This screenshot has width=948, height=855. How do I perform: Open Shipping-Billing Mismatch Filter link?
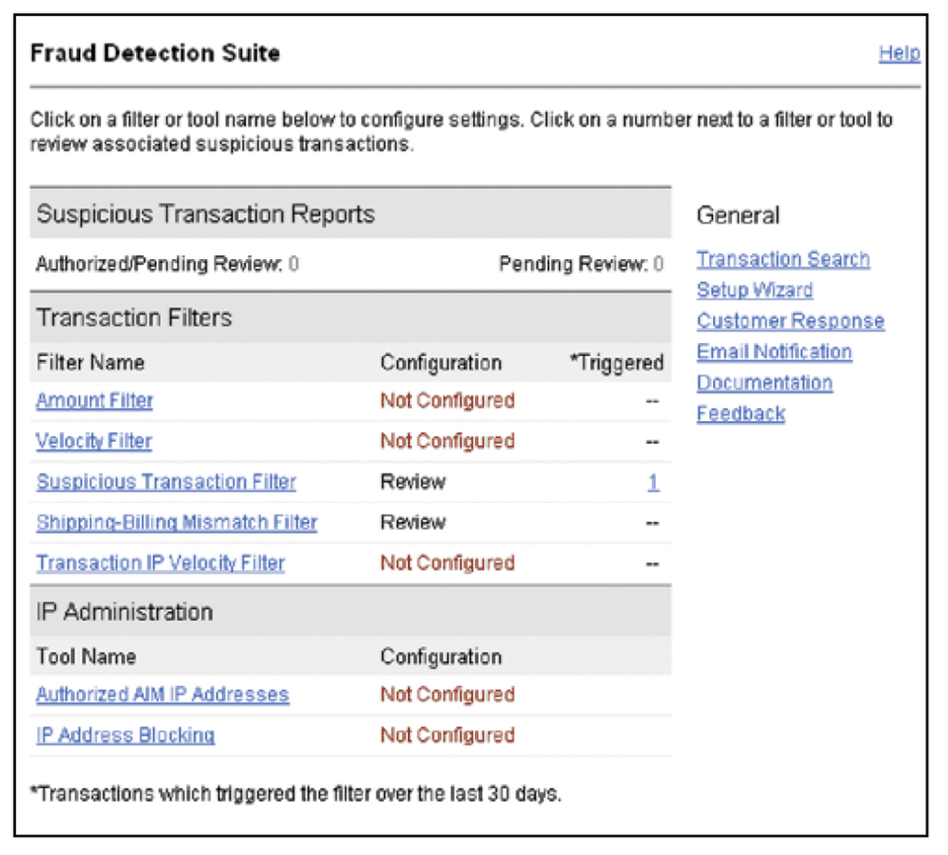coord(177,522)
